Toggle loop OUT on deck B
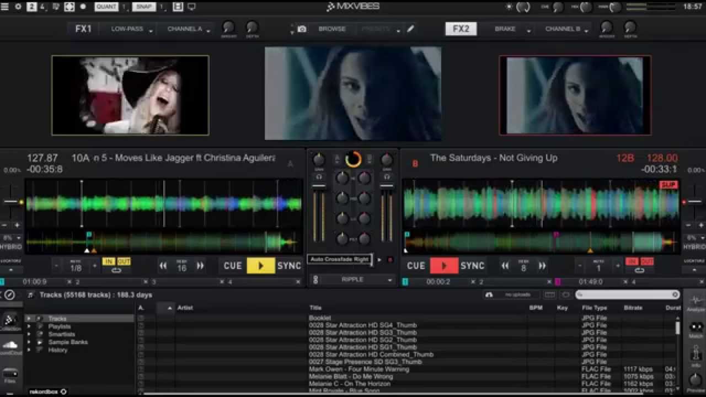706x397 pixels. (646, 261)
